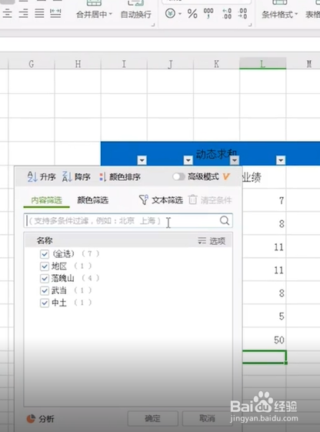Open filter dropdown in column L
This screenshot has height=432, width=320.
pos(281,160)
